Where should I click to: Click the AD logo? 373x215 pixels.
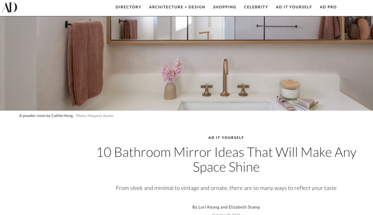(x=9, y=7)
